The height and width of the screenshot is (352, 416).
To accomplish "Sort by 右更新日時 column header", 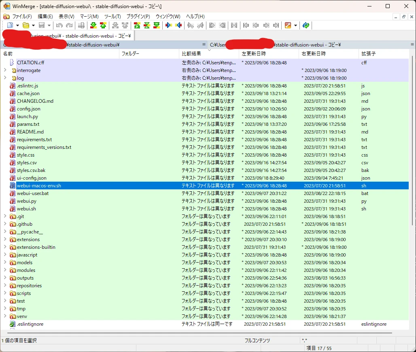I will 329,53.
